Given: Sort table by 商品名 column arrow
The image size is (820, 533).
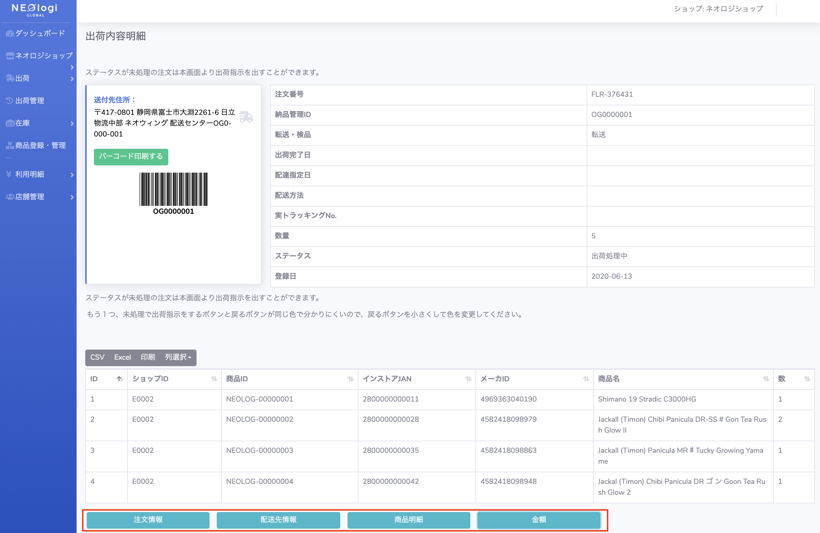Looking at the screenshot, I should click(766, 379).
